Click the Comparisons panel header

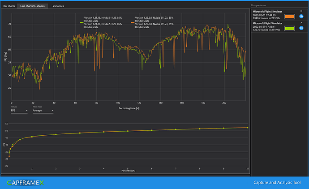coord(258,5)
